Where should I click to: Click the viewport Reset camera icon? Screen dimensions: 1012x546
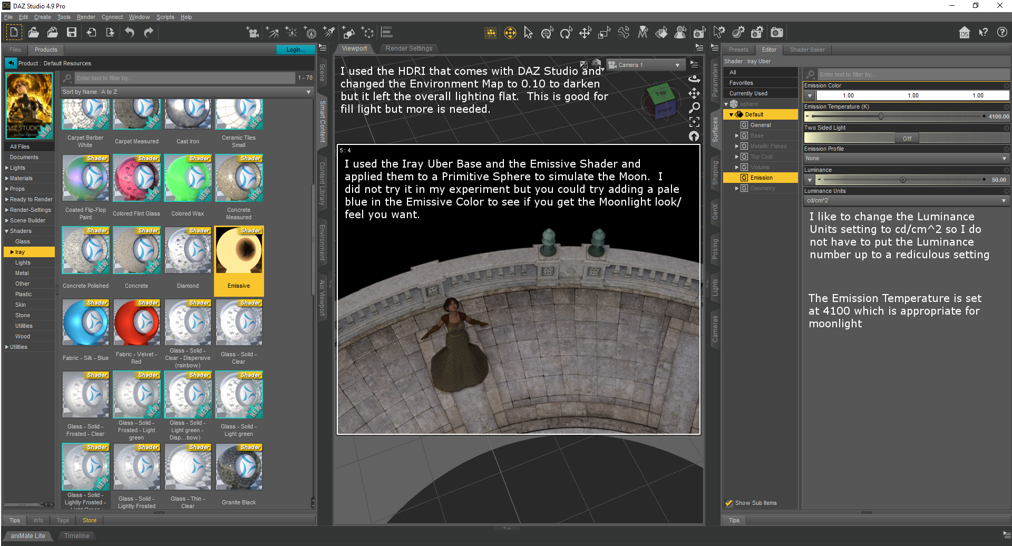[694, 136]
